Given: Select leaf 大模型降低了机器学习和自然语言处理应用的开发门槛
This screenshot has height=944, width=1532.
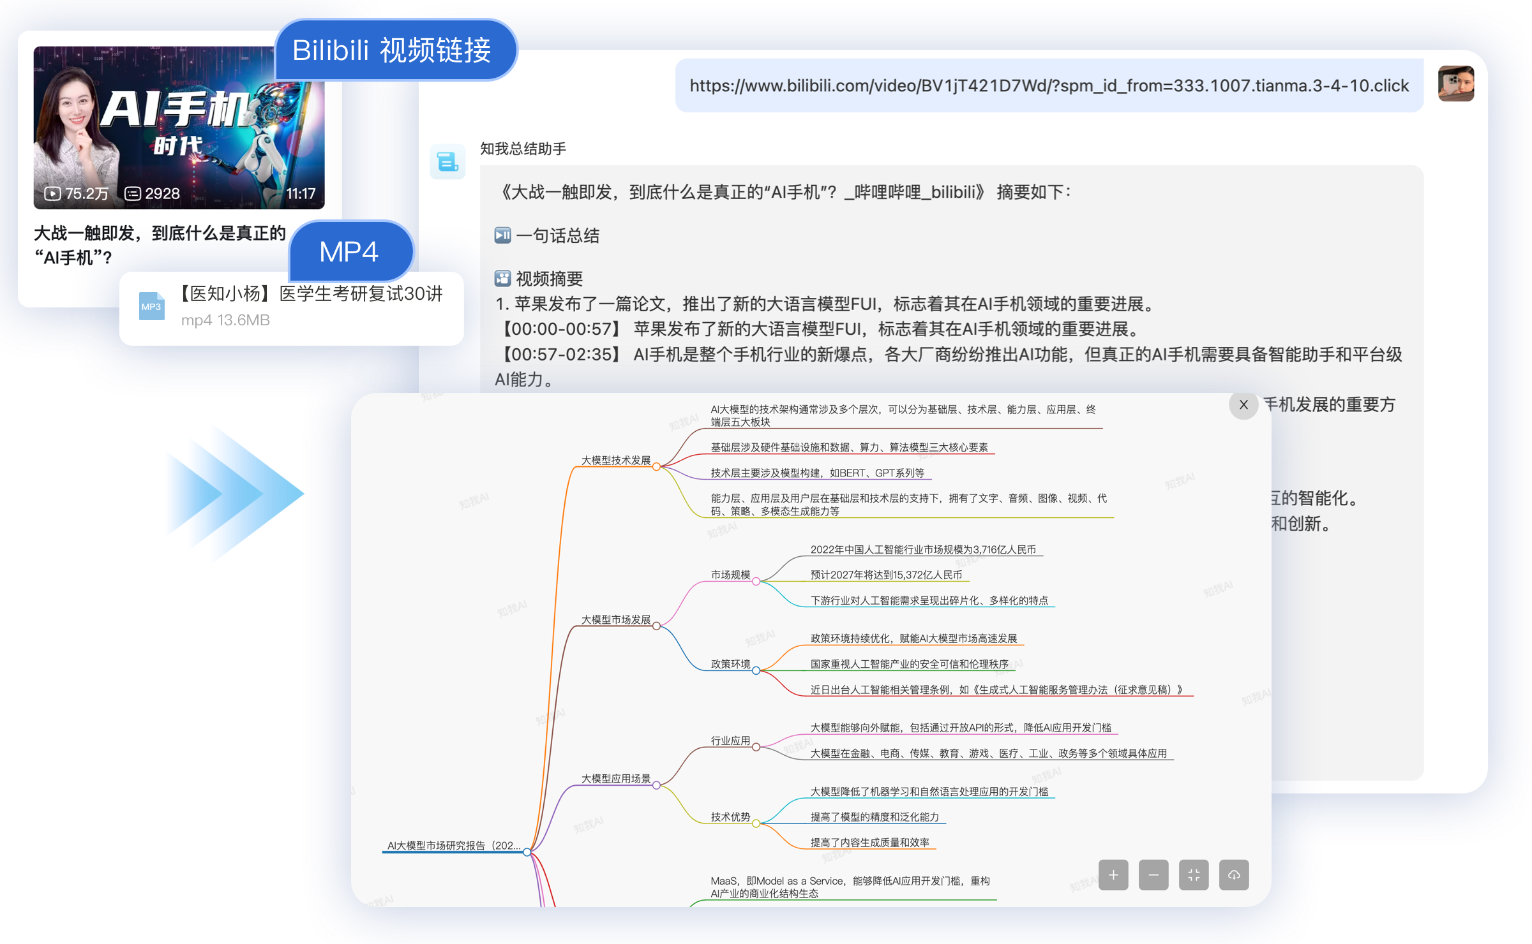Looking at the screenshot, I should pyautogui.click(x=929, y=792).
